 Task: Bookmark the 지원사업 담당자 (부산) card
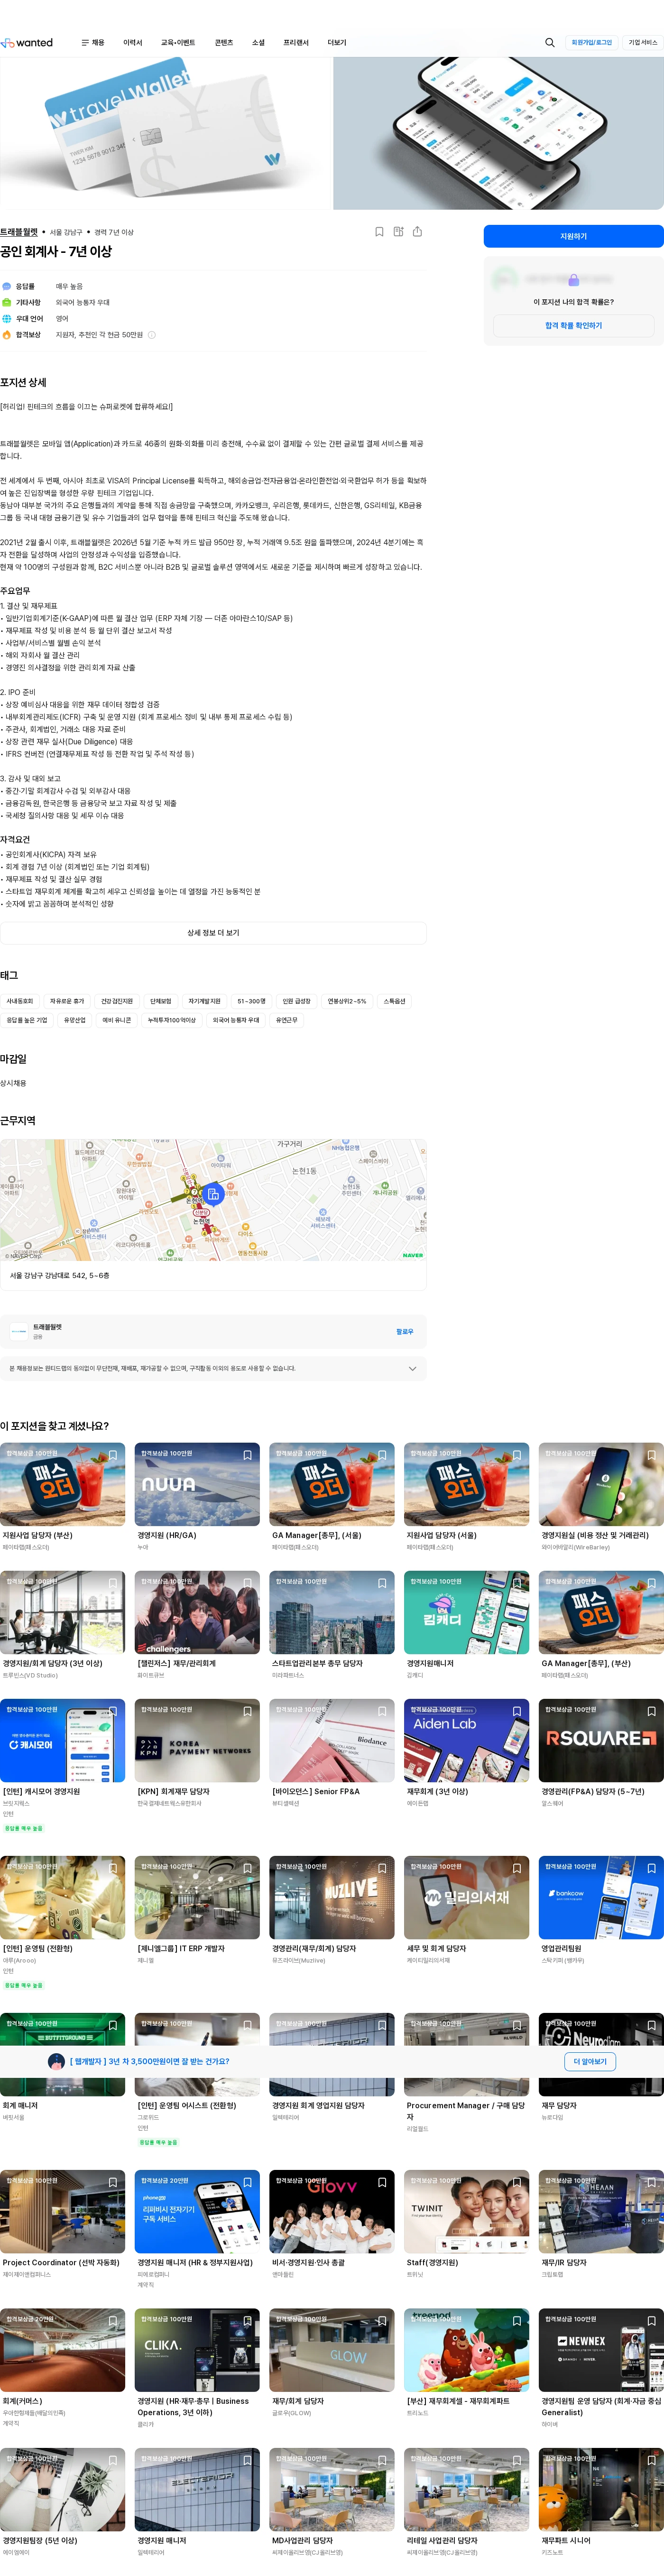click(113, 1455)
